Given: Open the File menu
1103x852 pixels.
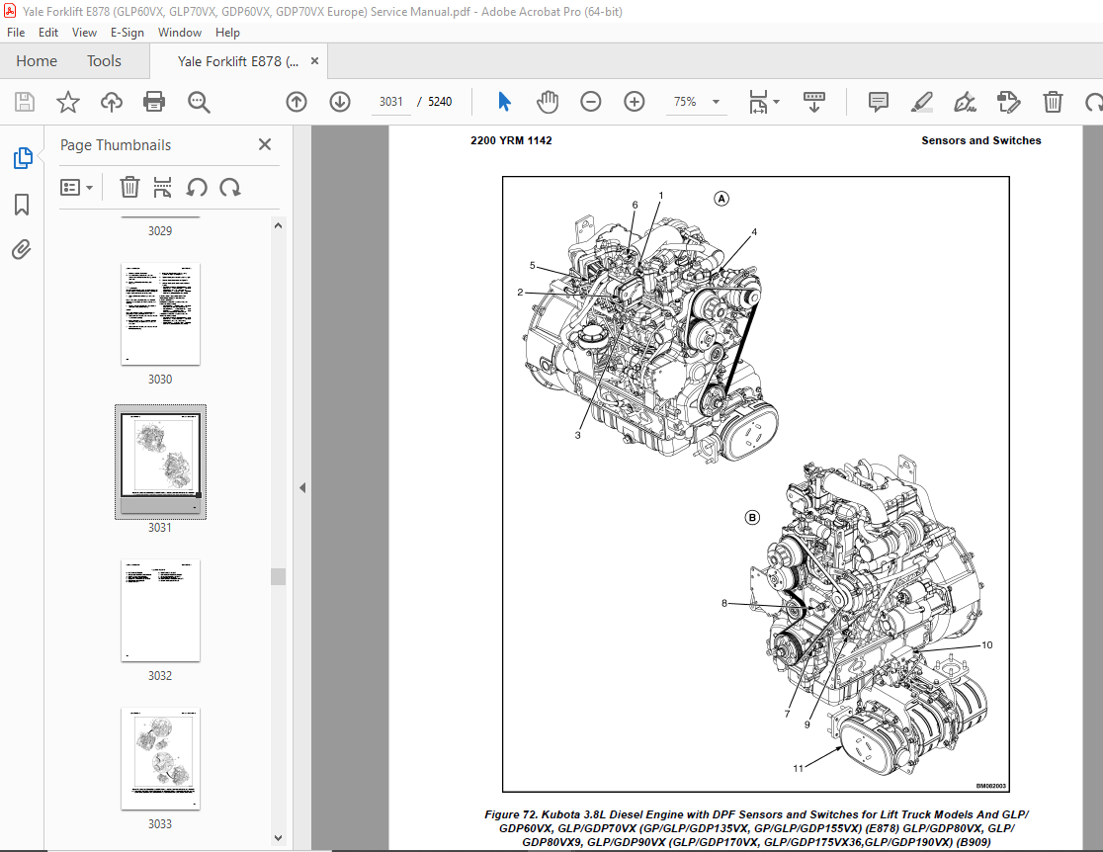Looking at the screenshot, I should (x=16, y=33).
